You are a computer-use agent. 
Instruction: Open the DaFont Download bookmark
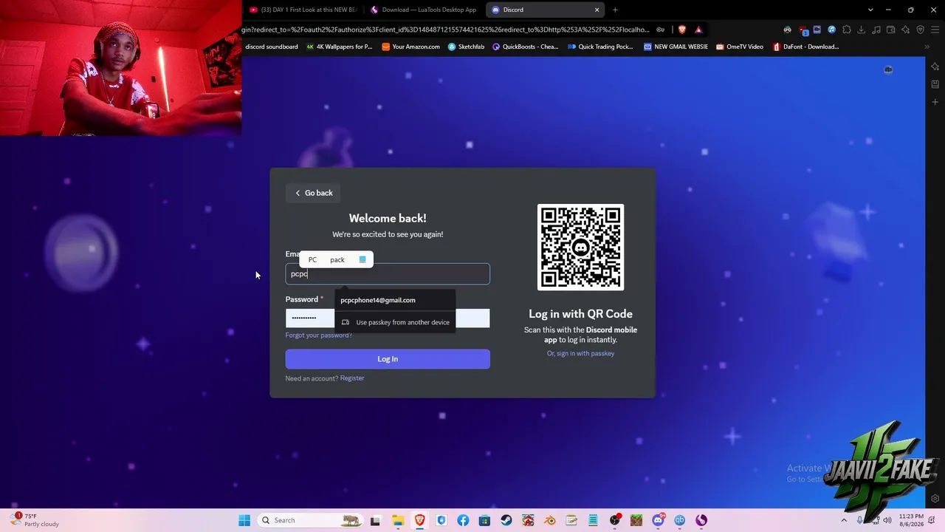805,47
